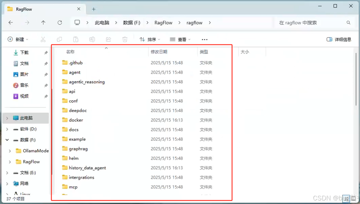Refresh the current folder view

click(60, 22)
